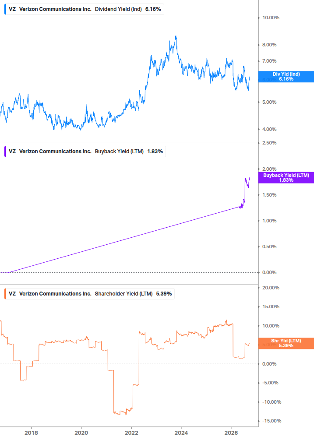Click the 1.50% tick on the buyback yield axis

269,195
